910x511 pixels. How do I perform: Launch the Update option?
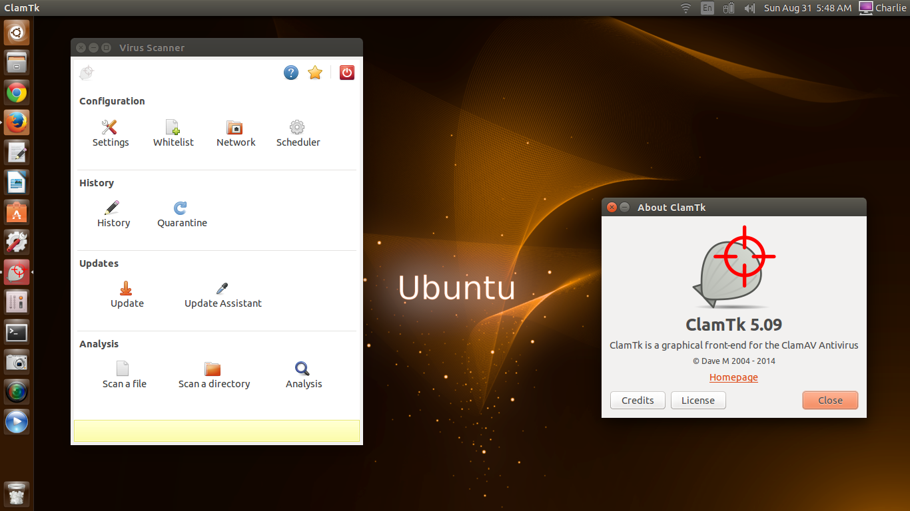click(x=127, y=295)
